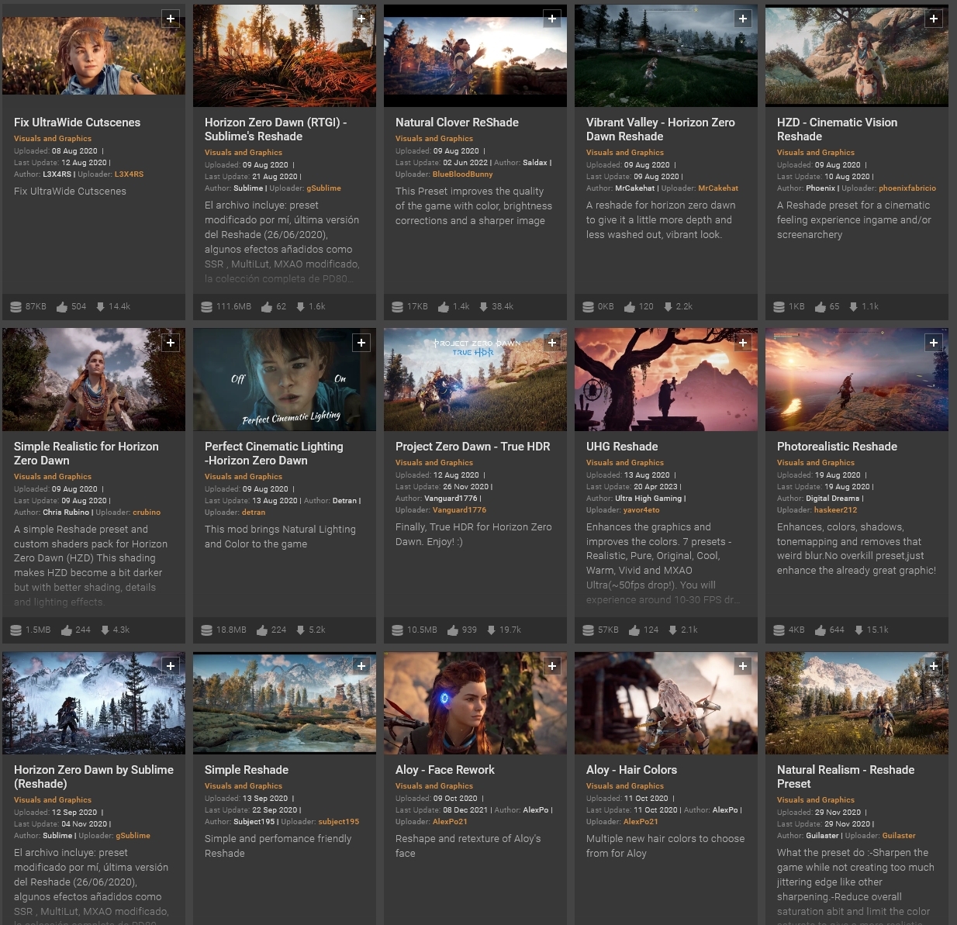Image resolution: width=957 pixels, height=925 pixels.
Task: Open the Aloy - Face Rework thumbnail image
Action: 475,702
